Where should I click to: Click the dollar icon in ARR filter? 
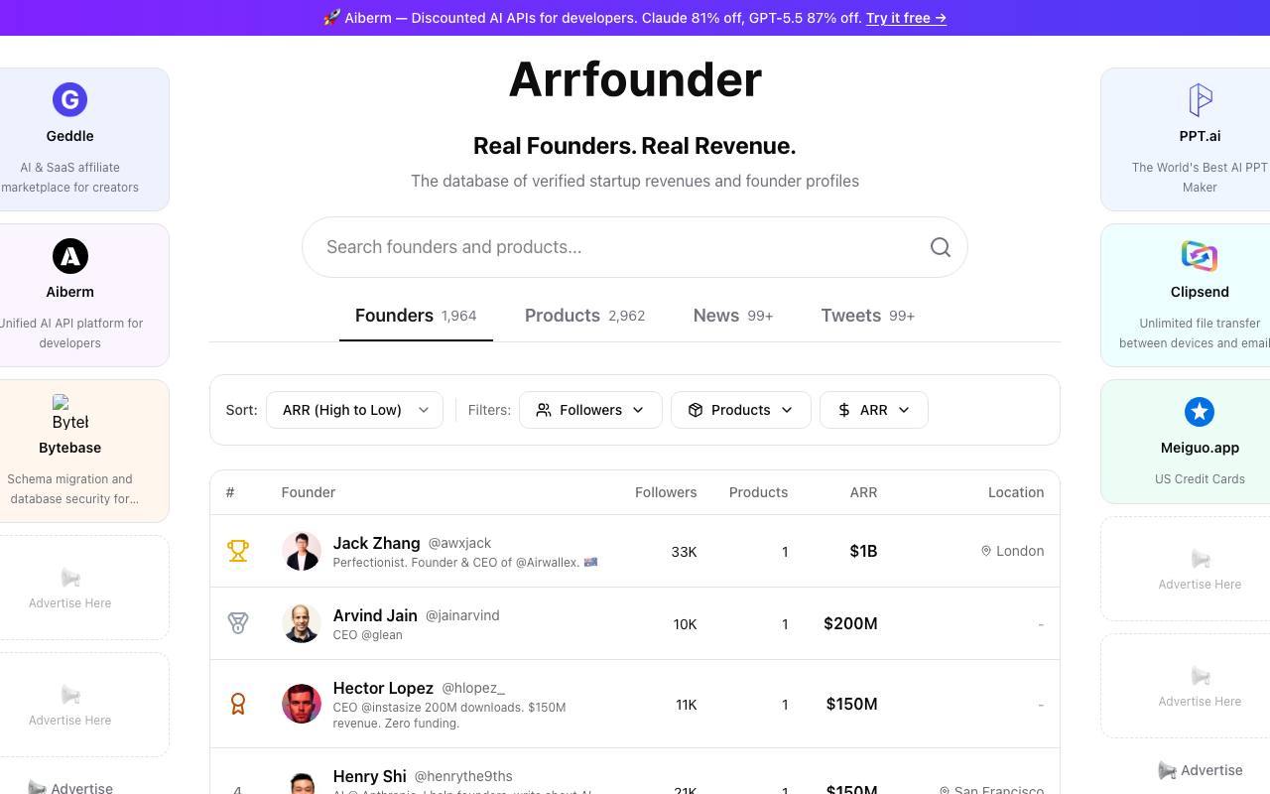[844, 410]
